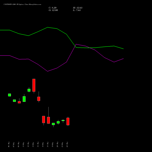Select the small green candle above 21 May

(x=63, y=120)
